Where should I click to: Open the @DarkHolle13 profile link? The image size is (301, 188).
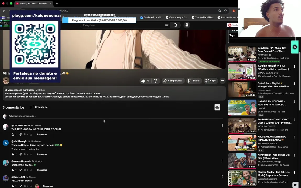click(x=18, y=177)
